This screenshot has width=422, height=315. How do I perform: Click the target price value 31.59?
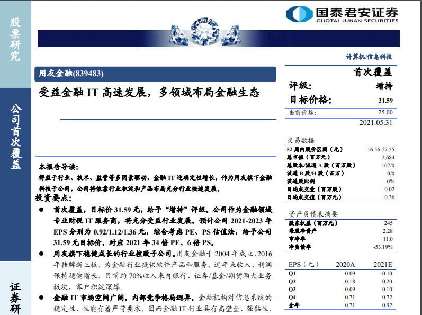[x=385, y=101]
